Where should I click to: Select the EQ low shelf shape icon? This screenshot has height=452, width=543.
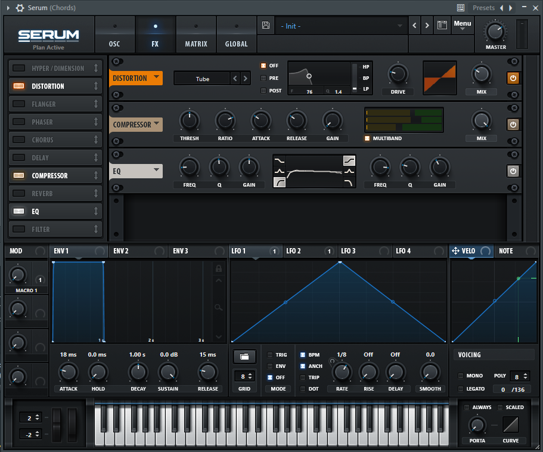coord(279,161)
